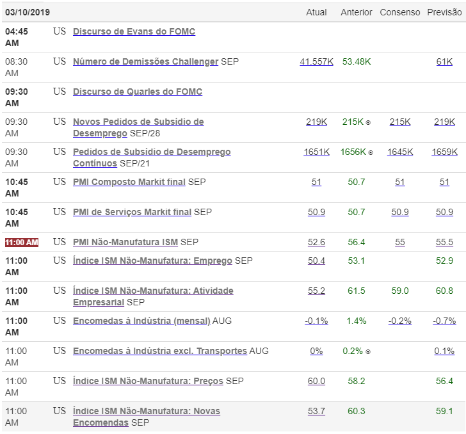Click Atual value 55.2 for Atividade Empresarial

(316, 291)
